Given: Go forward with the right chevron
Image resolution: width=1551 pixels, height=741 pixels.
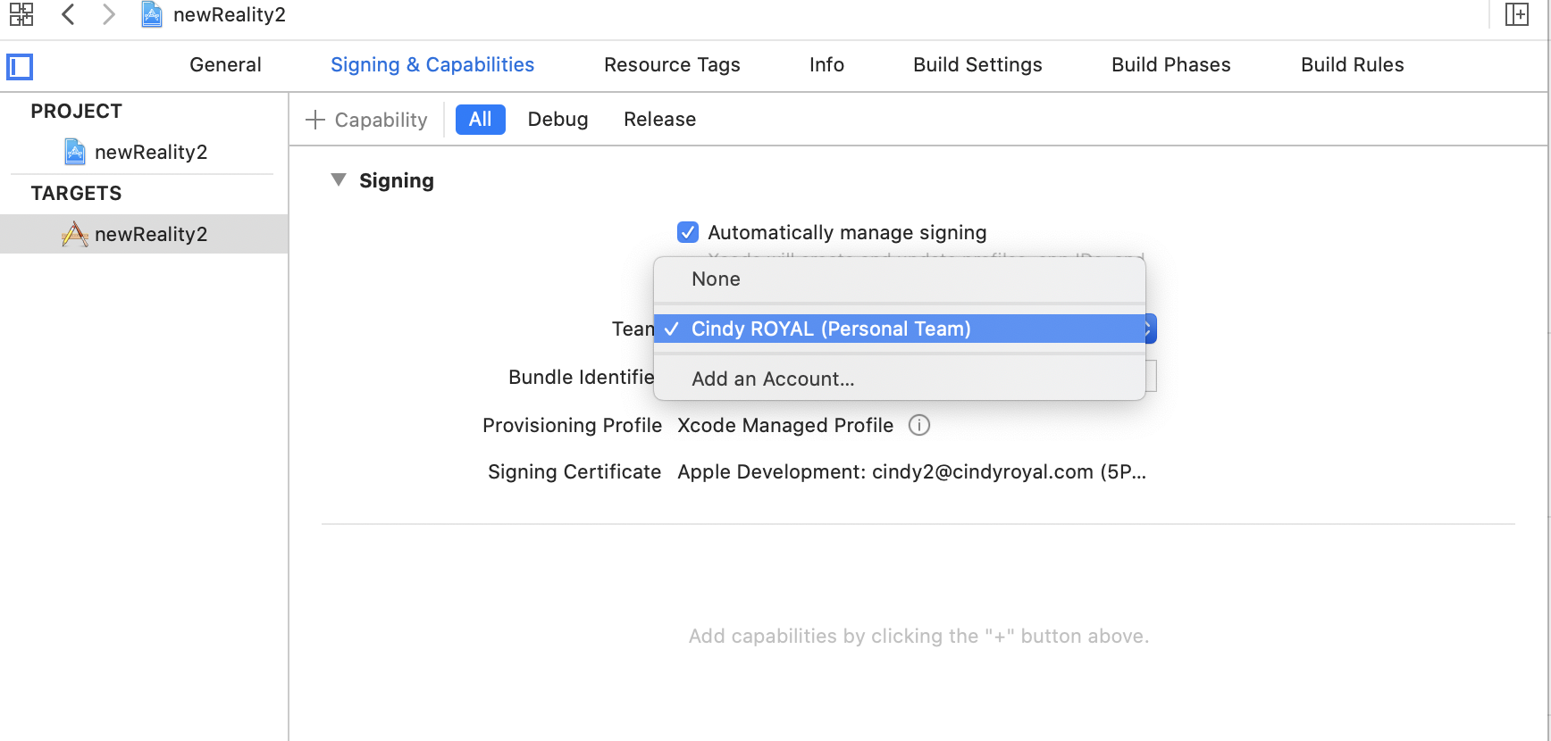Looking at the screenshot, I should pyautogui.click(x=108, y=14).
